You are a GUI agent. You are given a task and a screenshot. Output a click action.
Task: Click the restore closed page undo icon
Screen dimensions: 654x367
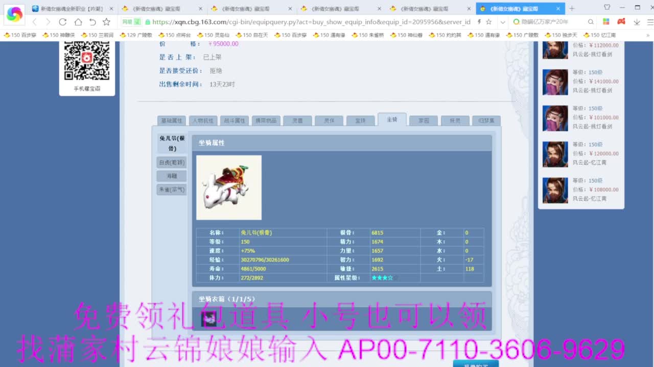tap(92, 22)
